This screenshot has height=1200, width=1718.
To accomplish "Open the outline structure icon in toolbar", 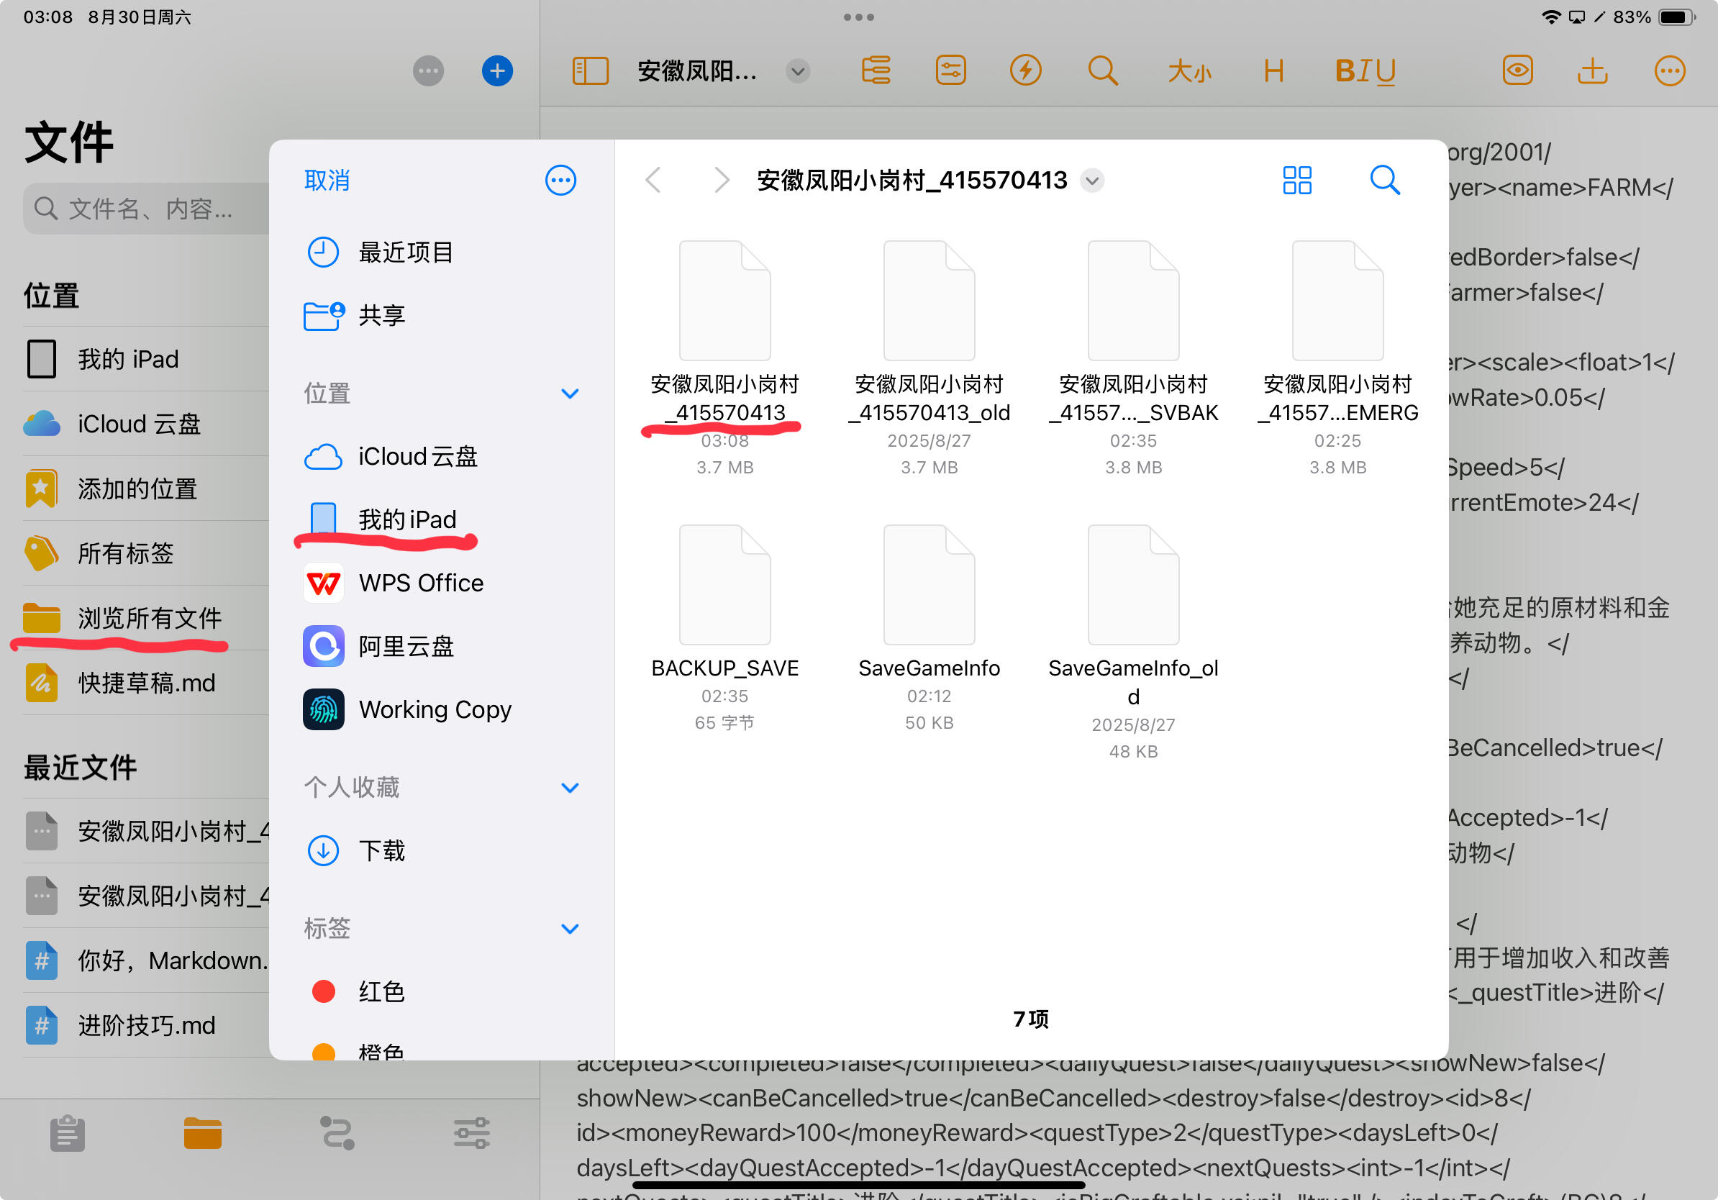I will click(876, 71).
